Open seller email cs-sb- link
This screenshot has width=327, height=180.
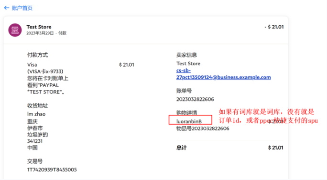184,70
